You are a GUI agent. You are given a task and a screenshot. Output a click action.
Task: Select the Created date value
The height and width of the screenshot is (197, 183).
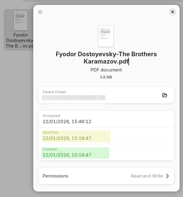coord(67,155)
